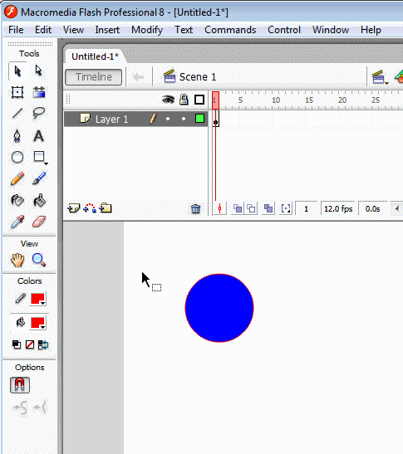The image size is (403, 454).
Task: Choose the Paint Bucket tool
Action: [x=39, y=200]
